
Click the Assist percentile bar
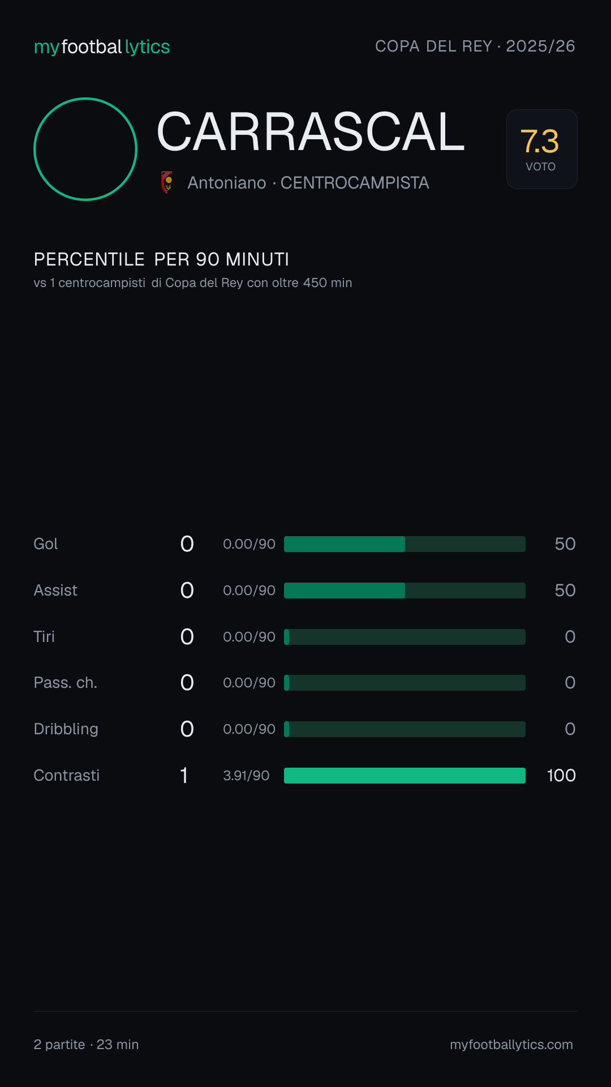point(405,590)
